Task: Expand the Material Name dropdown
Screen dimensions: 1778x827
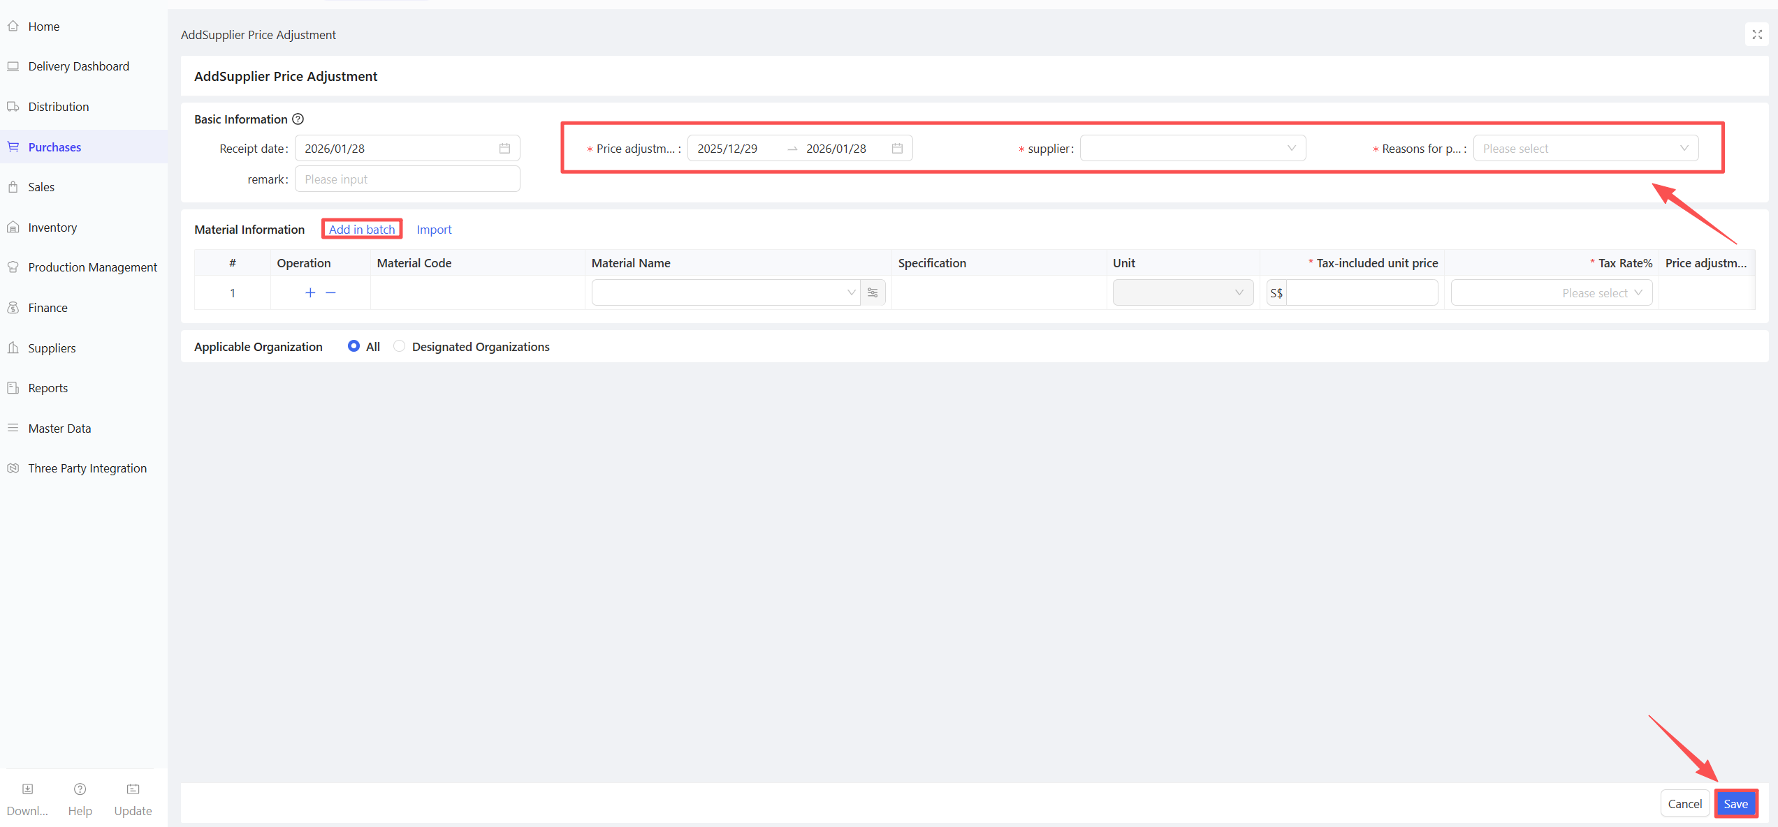Action: click(x=725, y=293)
